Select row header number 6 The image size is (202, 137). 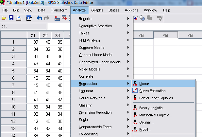pos(14,78)
